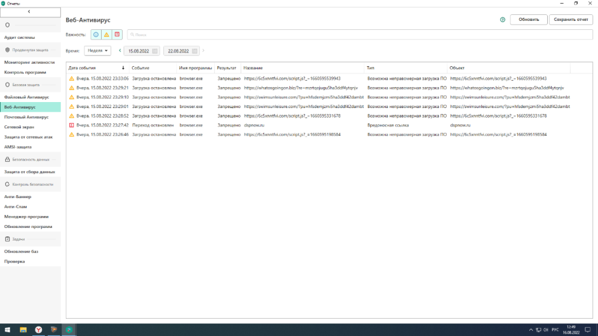Click the Задачи section clipboard icon
598x336 pixels.
pyautogui.click(x=7, y=239)
